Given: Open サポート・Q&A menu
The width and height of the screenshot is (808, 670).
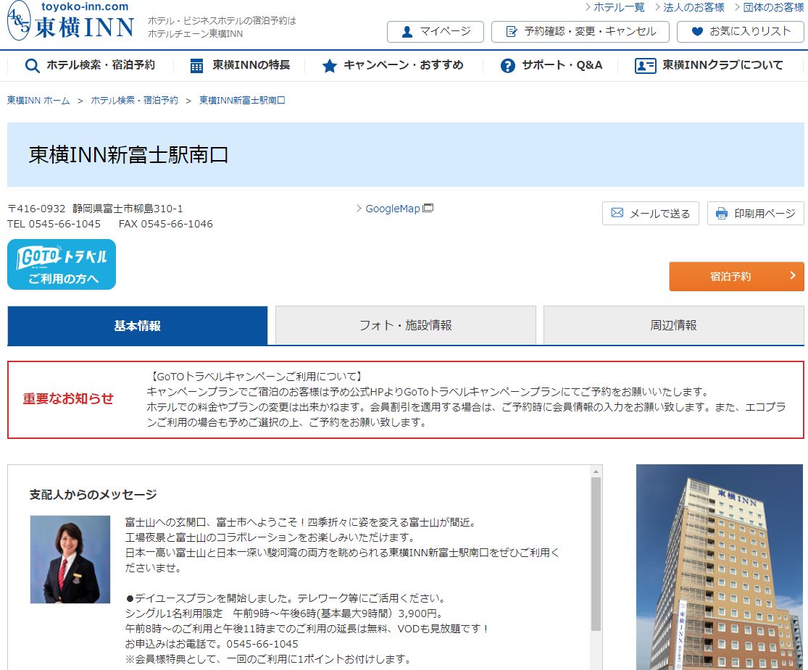Looking at the screenshot, I should (551, 65).
